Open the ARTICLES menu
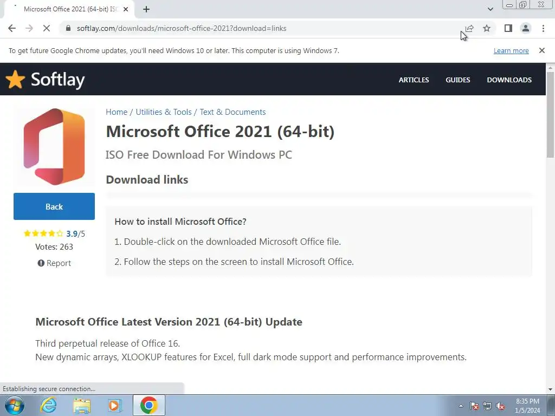The width and height of the screenshot is (555, 416). click(x=414, y=80)
